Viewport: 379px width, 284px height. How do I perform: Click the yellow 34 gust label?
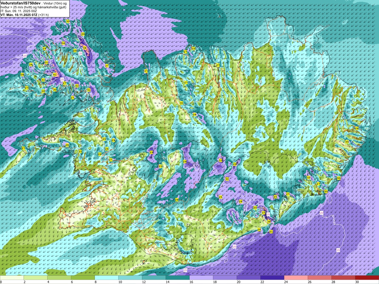tap(31, 64)
